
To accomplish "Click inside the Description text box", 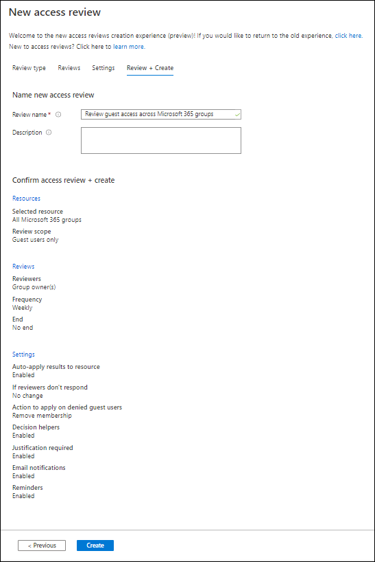I will coord(161,140).
